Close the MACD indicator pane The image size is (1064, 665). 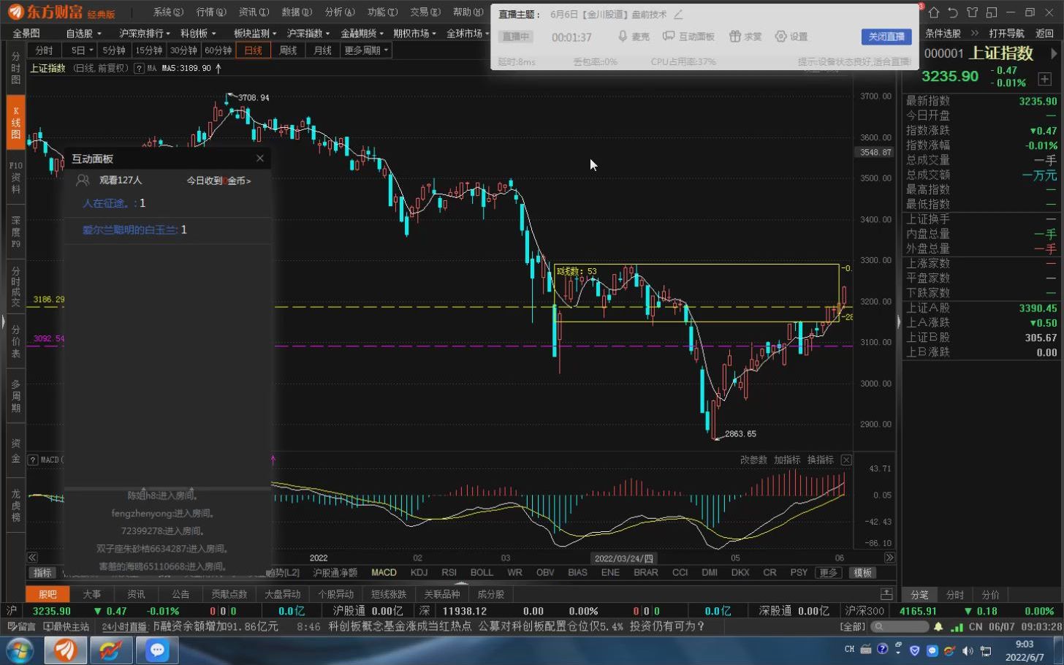[x=846, y=460]
